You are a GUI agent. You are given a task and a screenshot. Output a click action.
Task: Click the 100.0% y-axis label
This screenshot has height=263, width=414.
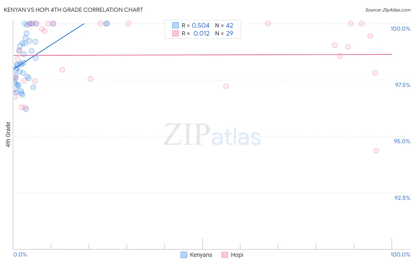point(400,29)
